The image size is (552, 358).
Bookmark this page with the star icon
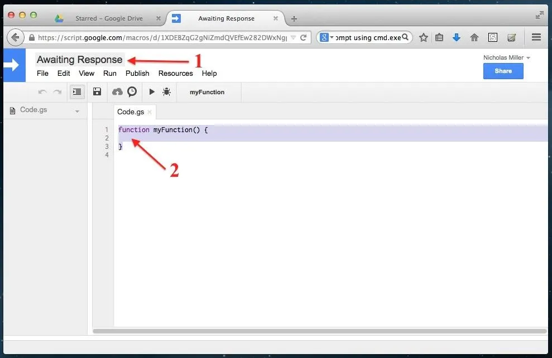424,37
